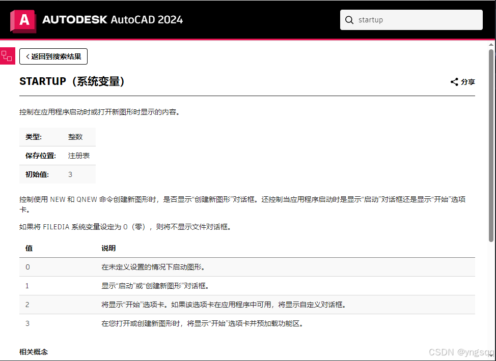This screenshot has height=361, width=496.
Task: Click value 3 in the bottom table row
Action: pyautogui.click(x=27, y=323)
